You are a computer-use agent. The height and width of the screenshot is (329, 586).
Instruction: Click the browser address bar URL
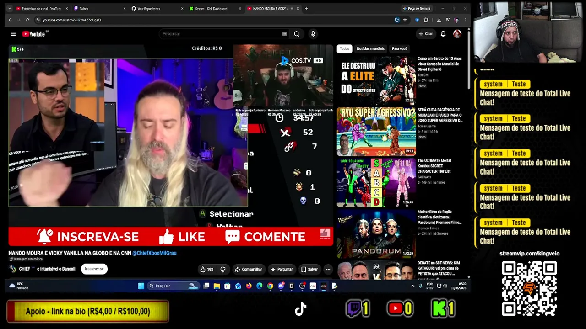[72, 20]
